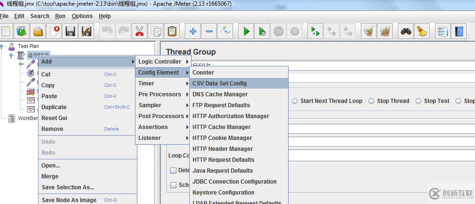
Task: Expand the Timer submenu
Action: (163, 83)
